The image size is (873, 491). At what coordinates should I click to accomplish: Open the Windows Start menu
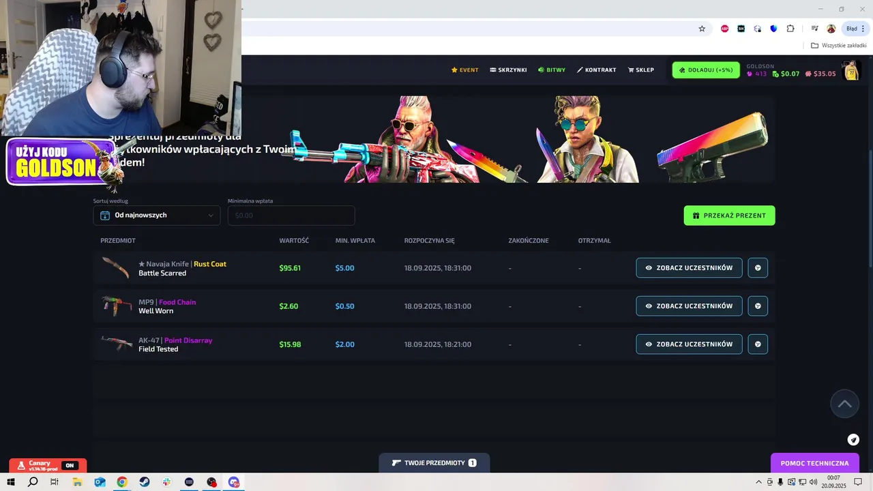pos(11,482)
